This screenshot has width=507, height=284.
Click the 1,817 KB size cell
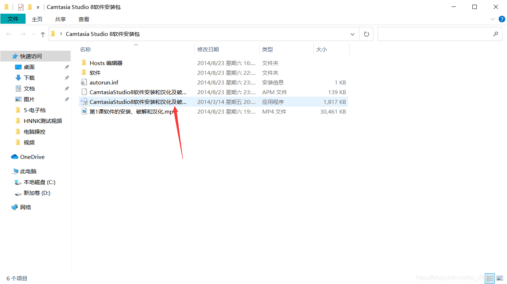click(335, 102)
